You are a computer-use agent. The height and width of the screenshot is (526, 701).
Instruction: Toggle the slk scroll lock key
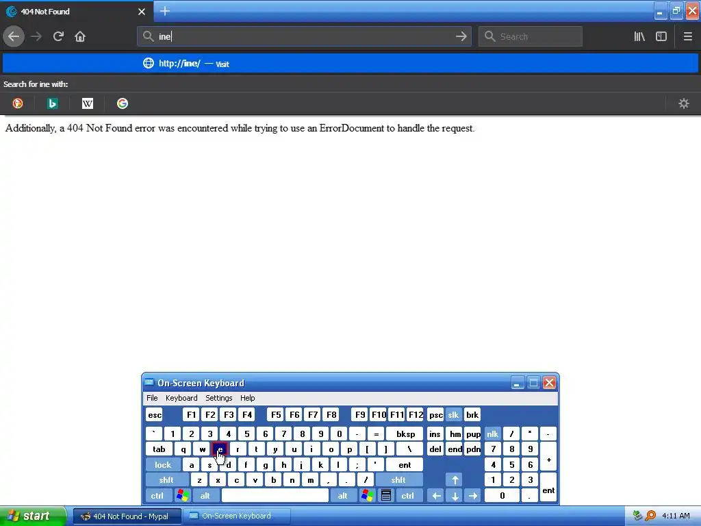tap(453, 414)
